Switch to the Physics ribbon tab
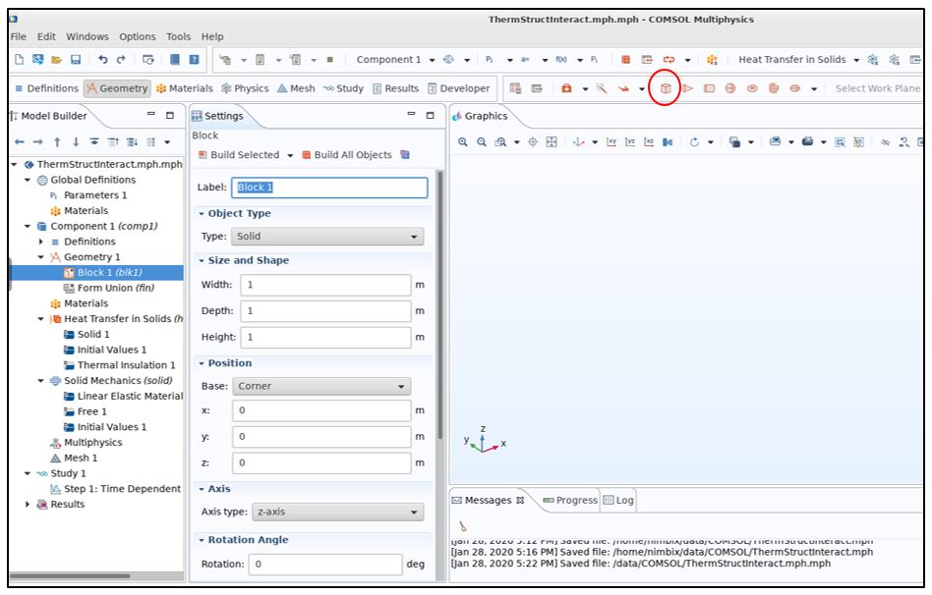The height and width of the screenshot is (595, 932). (x=245, y=88)
